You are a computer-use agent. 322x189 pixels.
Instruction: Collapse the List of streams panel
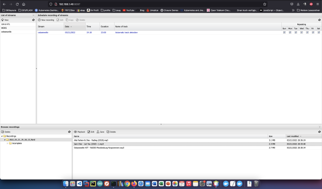(33, 15)
